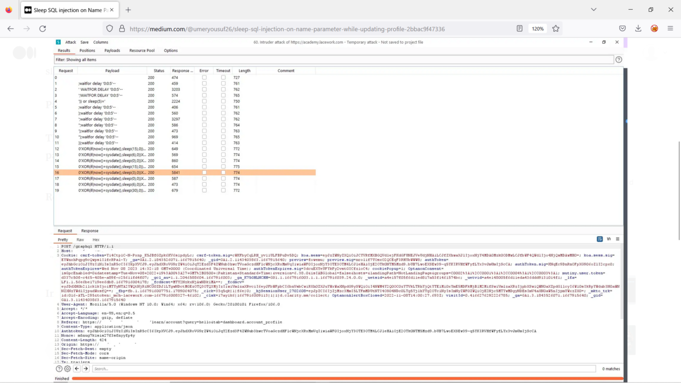Select the Request tab
This screenshot has width=681, height=383.
[65, 231]
